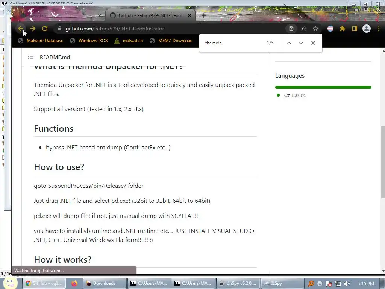This screenshot has height=289, width=385.
Task: Click the 5:15 PM clock
Action: click(x=366, y=284)
